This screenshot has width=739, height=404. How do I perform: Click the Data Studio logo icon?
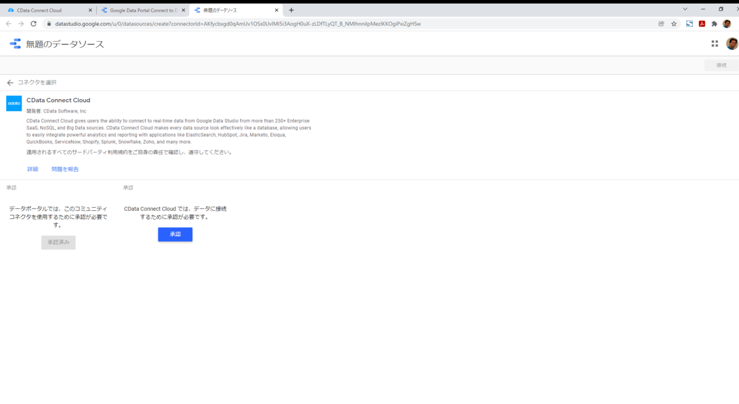[x=15, y=44]
